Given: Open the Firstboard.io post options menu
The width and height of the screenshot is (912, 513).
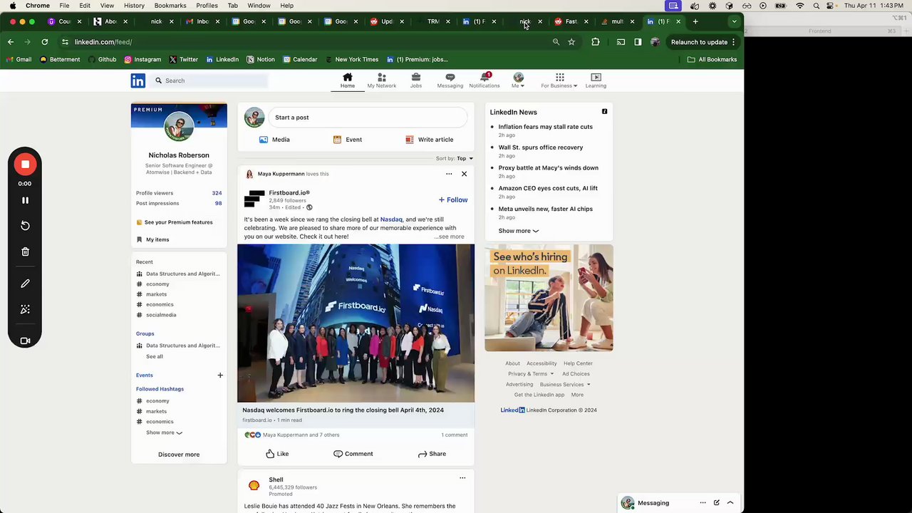Looking at the screenshot, I should pos(449,174).
